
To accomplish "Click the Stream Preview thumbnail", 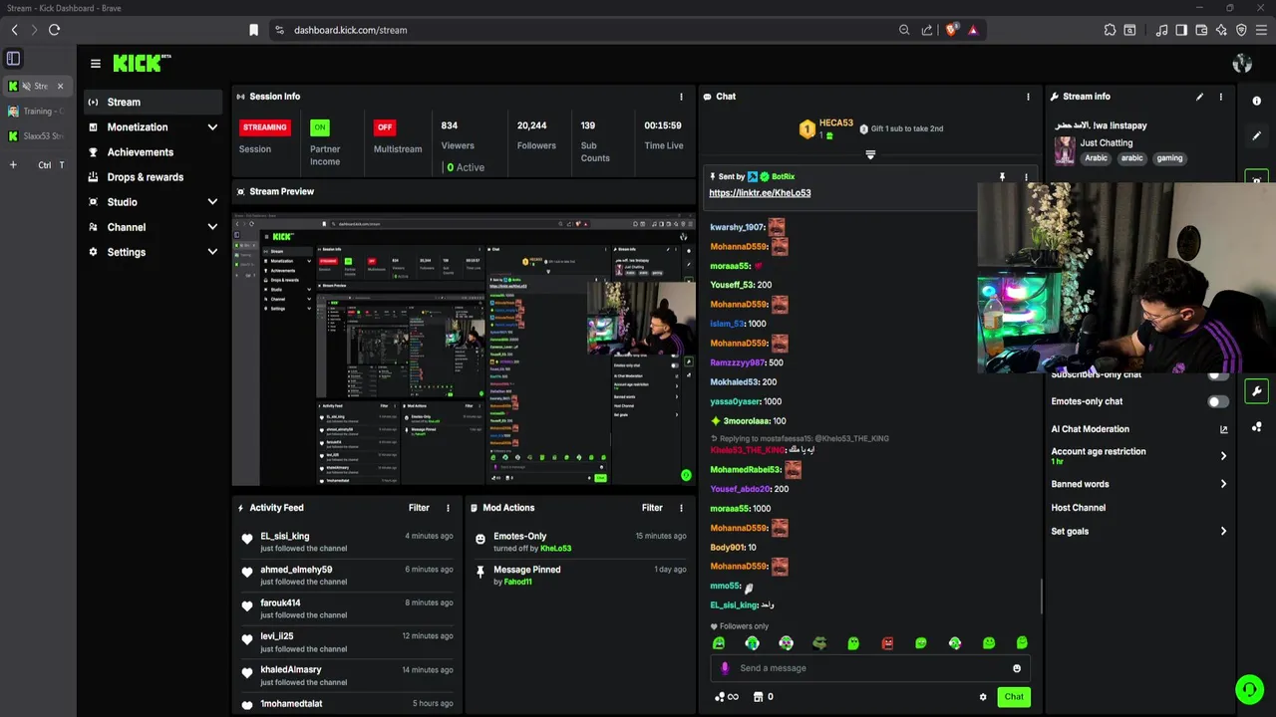I will tap(464, 348).
